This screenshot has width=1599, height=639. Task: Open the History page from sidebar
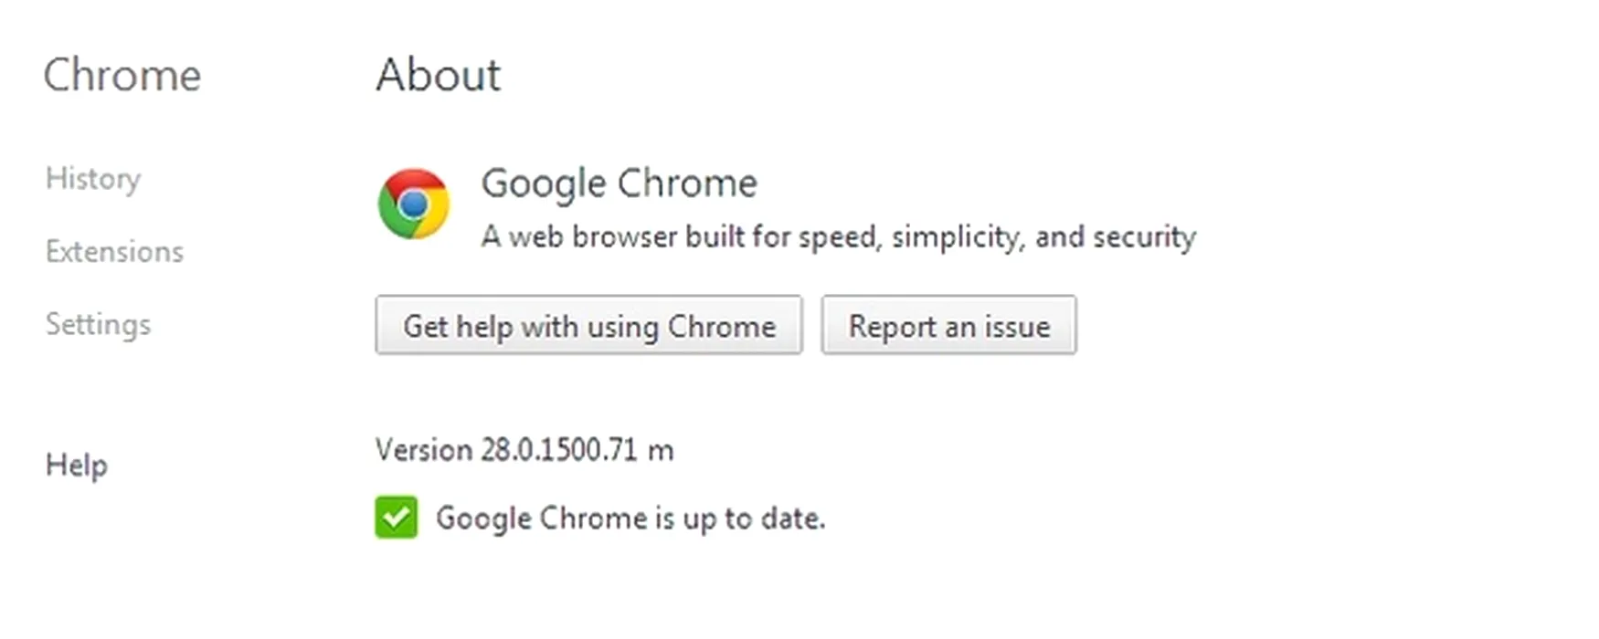(93, 179)
